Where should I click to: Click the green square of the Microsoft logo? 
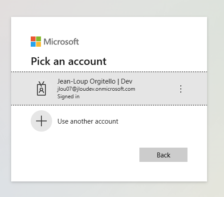pyautogui.click(x=38, y=39)
